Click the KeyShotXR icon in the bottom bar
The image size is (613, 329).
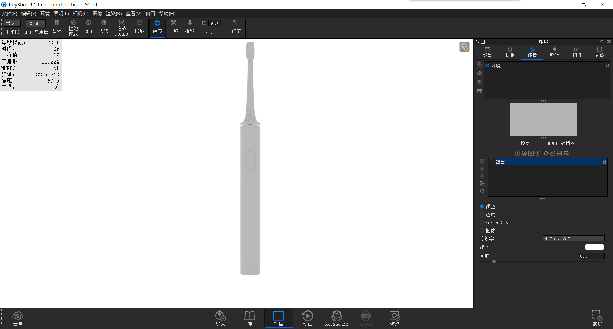[337, 318]
